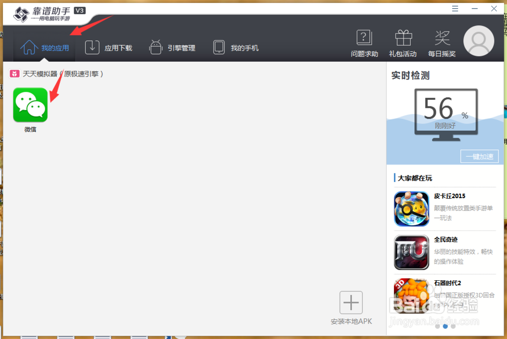The width and height of the screenshot is (507, 339).
Task: Switch to the 引擎管理 tab
Action: coord(173,47)
